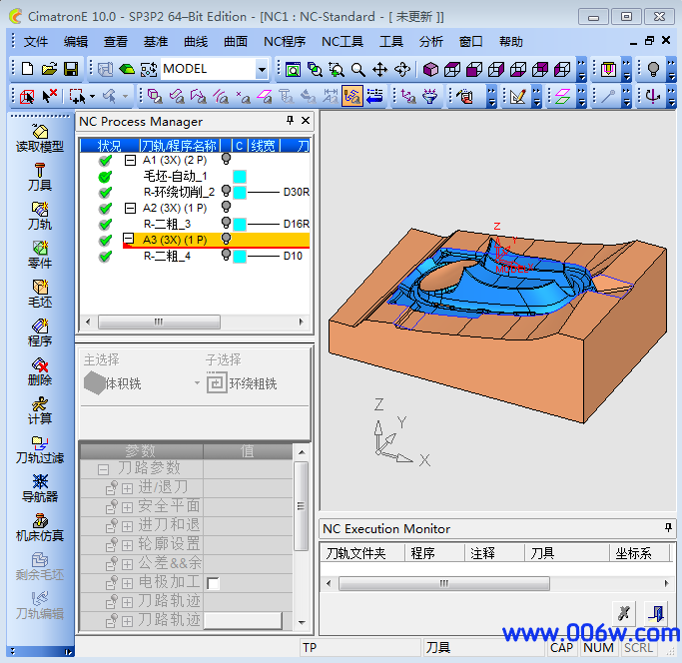This screenshot has height=663, width=682.
Task: Tick the 电极加工 checkbox
Action: pos(213,583)
